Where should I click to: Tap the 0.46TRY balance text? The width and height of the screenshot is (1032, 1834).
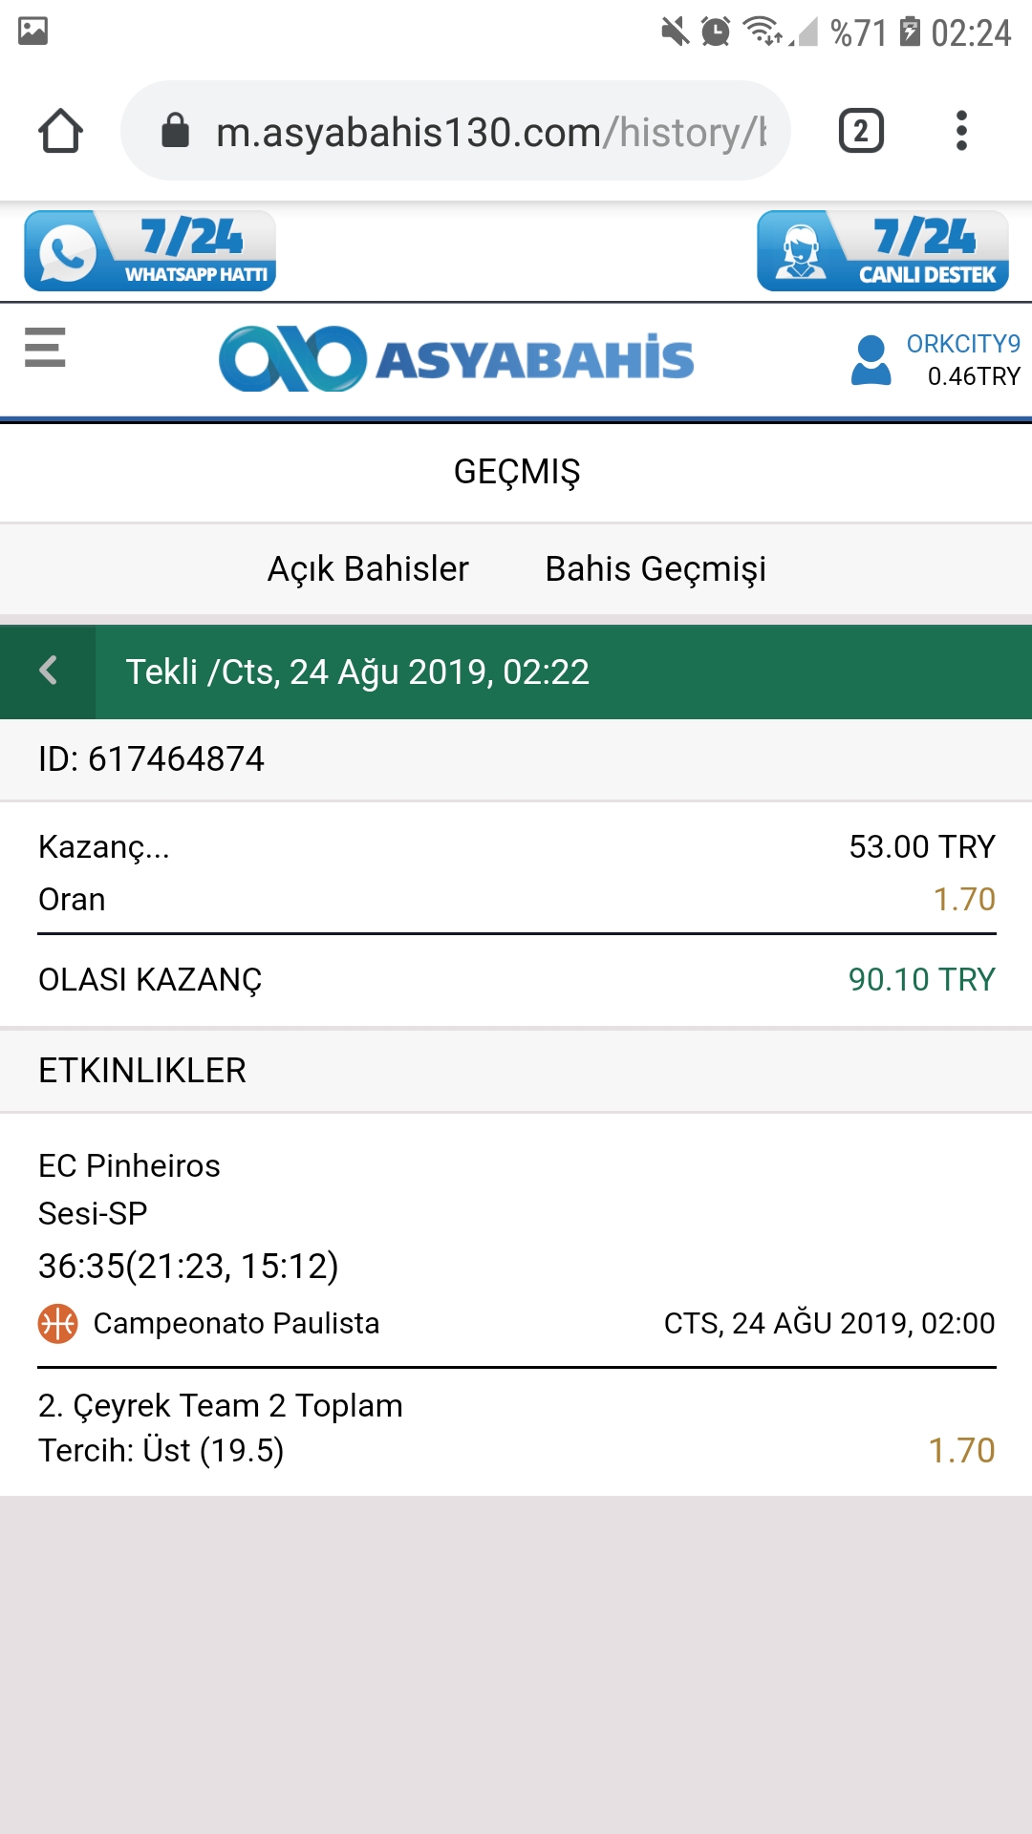(974, 376)
